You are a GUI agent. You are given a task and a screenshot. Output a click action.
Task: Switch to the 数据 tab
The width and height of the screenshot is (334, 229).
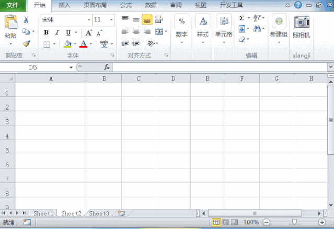(151, 5)
